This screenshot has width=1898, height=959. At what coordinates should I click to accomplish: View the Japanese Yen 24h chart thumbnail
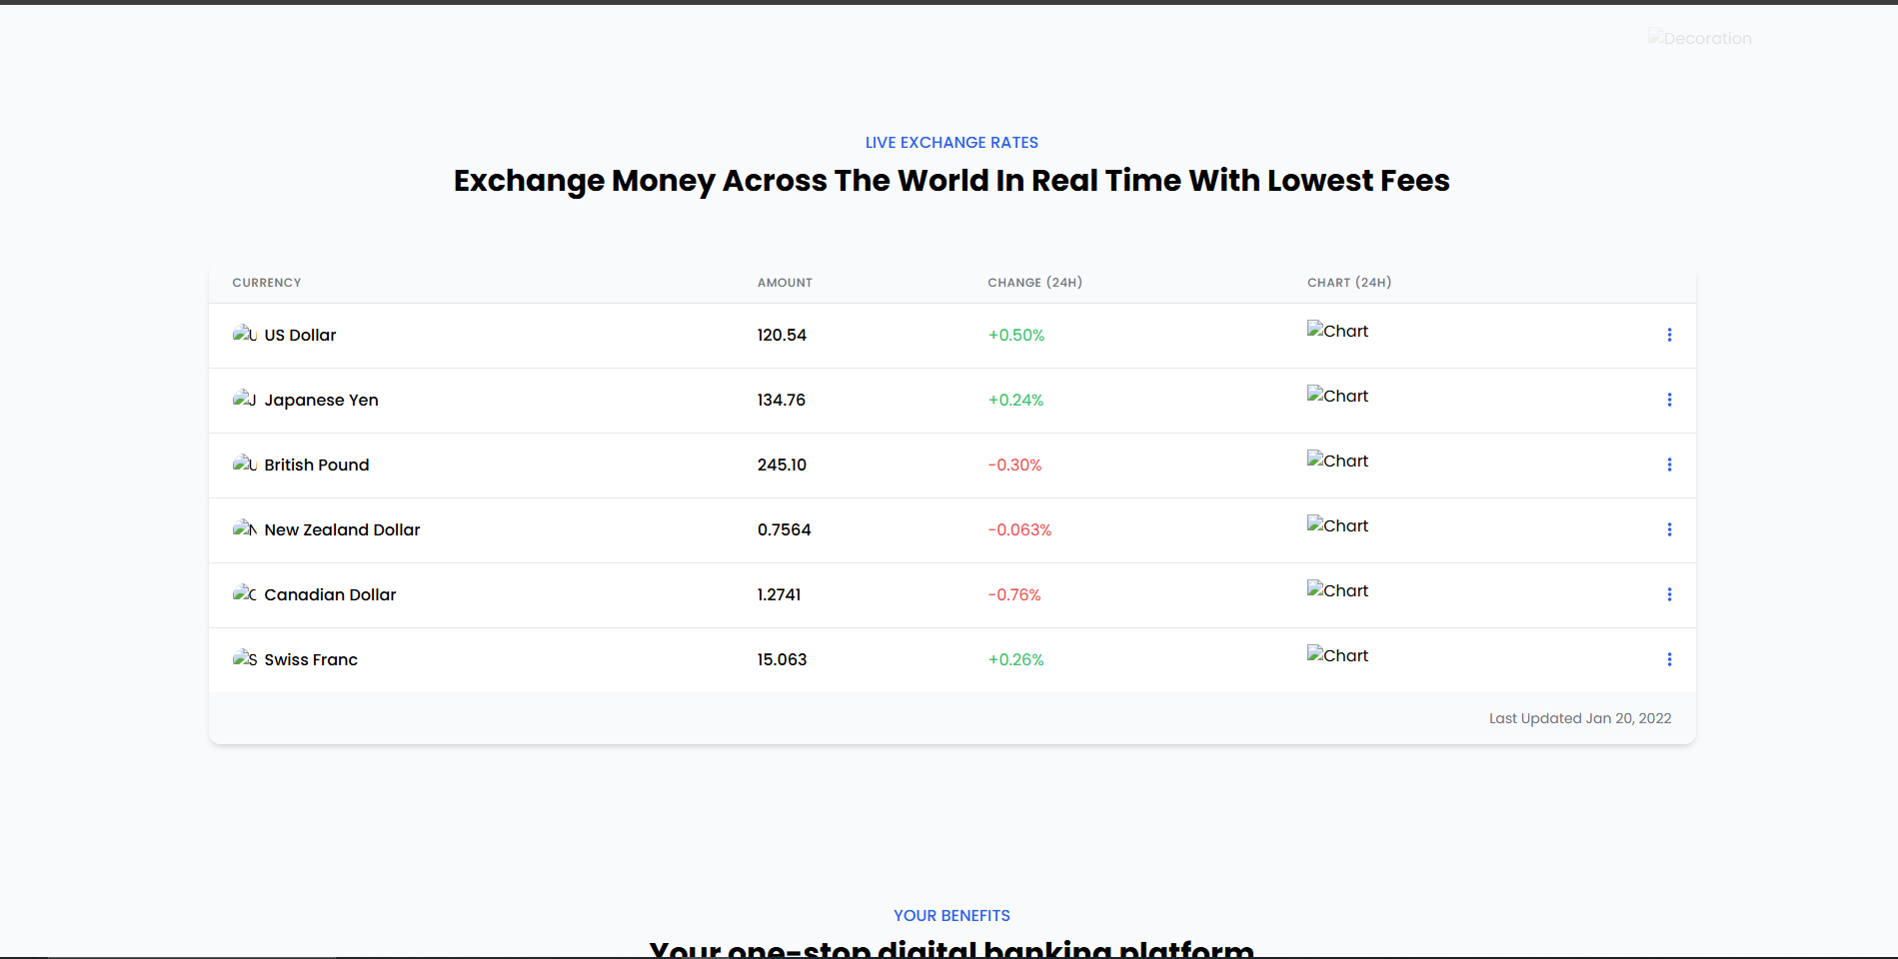(1337, 396)
